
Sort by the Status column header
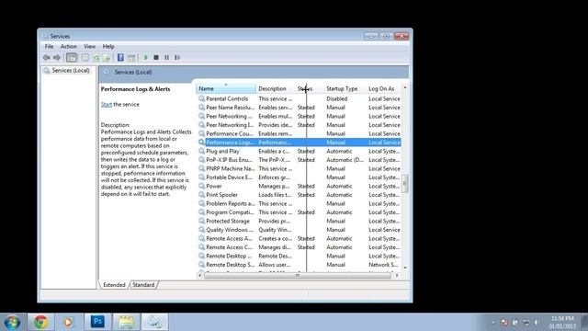[x=310, y=88]
